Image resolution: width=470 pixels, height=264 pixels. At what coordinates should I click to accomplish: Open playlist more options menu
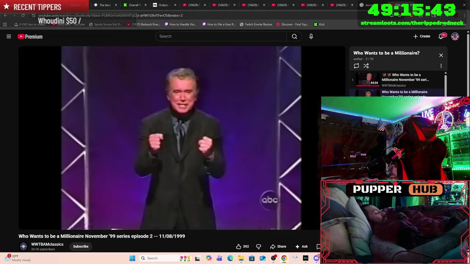(441, 66)
